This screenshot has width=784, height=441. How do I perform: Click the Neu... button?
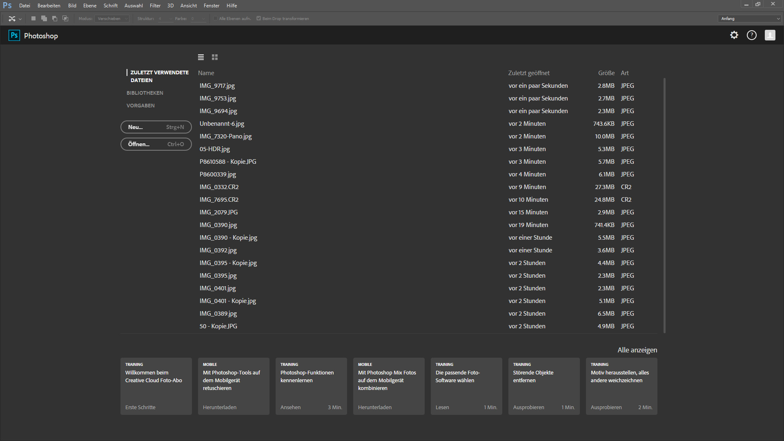click(x=156, y=127)
